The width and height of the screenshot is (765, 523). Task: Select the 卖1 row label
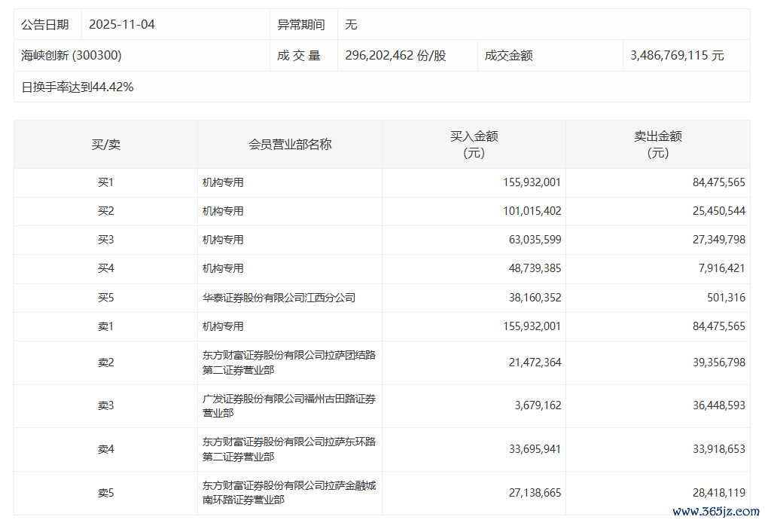[106, 326]
